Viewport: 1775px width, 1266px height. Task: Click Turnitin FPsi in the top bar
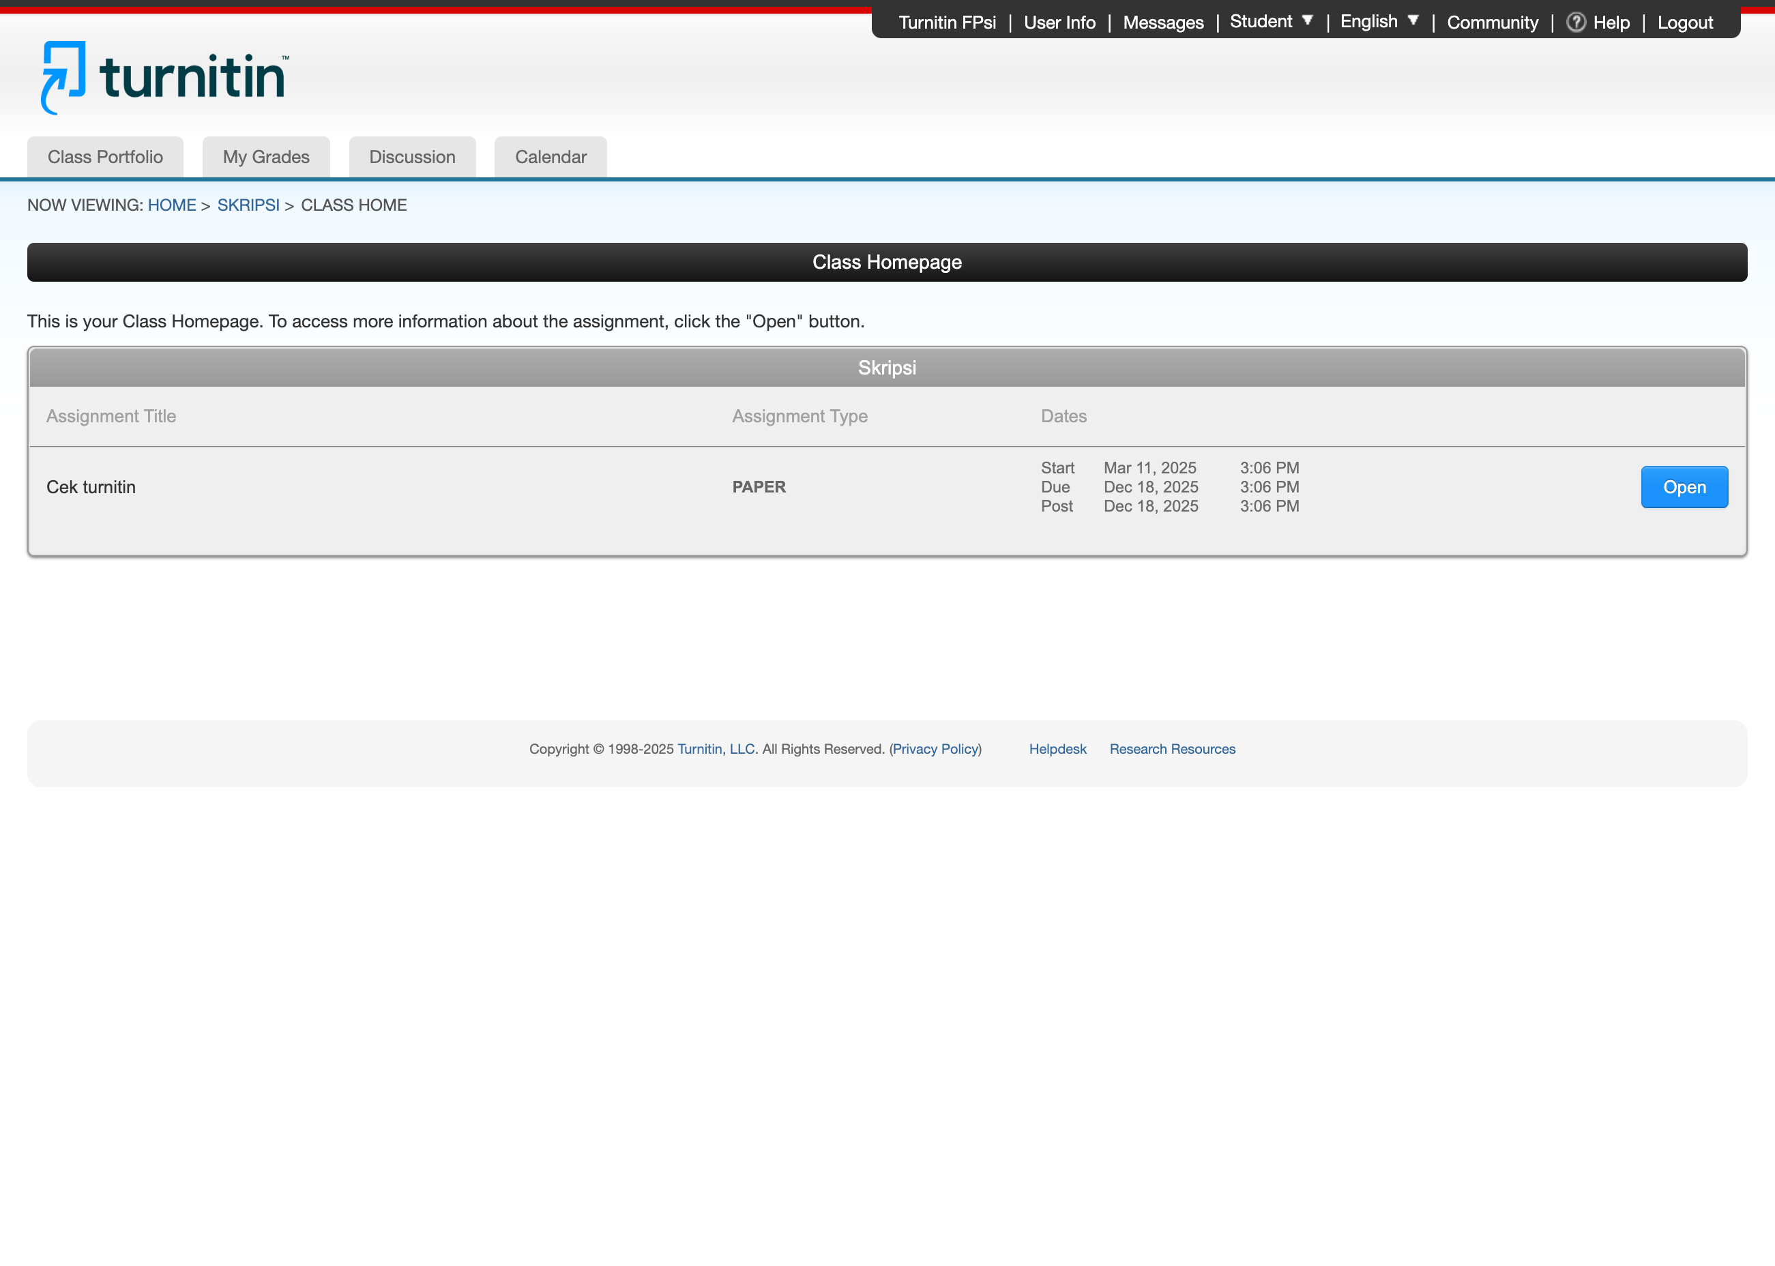pyautogui.click(x=947, y=23)
